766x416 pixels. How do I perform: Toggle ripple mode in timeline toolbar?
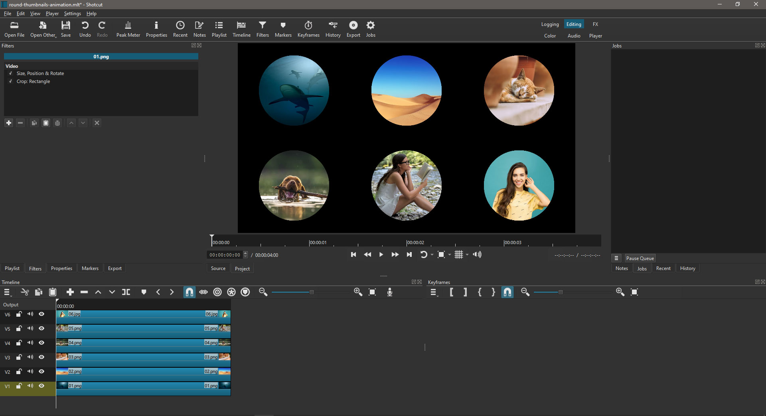217,292
